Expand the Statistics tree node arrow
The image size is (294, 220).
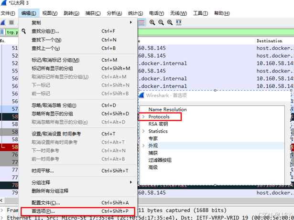(x=143, y=131)
